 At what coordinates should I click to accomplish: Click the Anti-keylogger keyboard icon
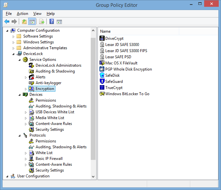pyautogui.click(x=31, y=83)
